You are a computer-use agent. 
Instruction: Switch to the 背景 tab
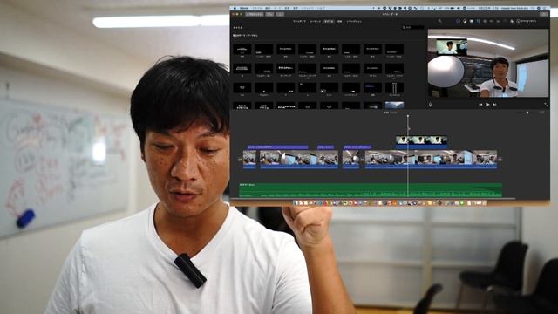(339, 21)
